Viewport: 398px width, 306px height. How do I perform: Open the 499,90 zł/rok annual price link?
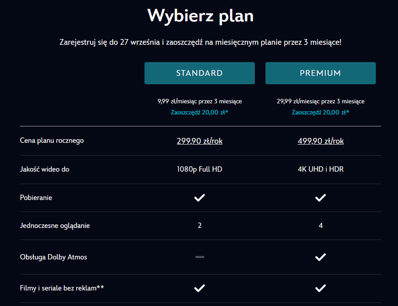pos(320,141)
